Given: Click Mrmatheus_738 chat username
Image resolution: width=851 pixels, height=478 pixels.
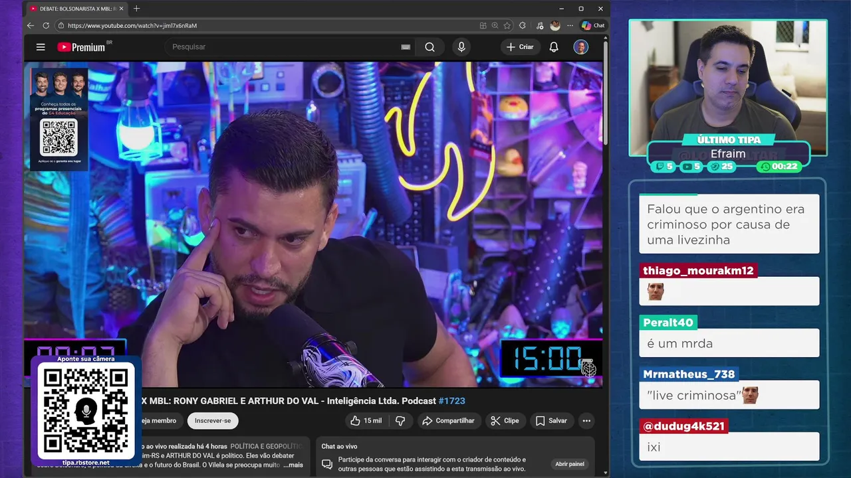Looking at the screenshot, I should coord(689,374).
